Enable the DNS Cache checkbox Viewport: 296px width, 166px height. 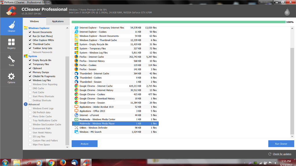click(30, 88)
